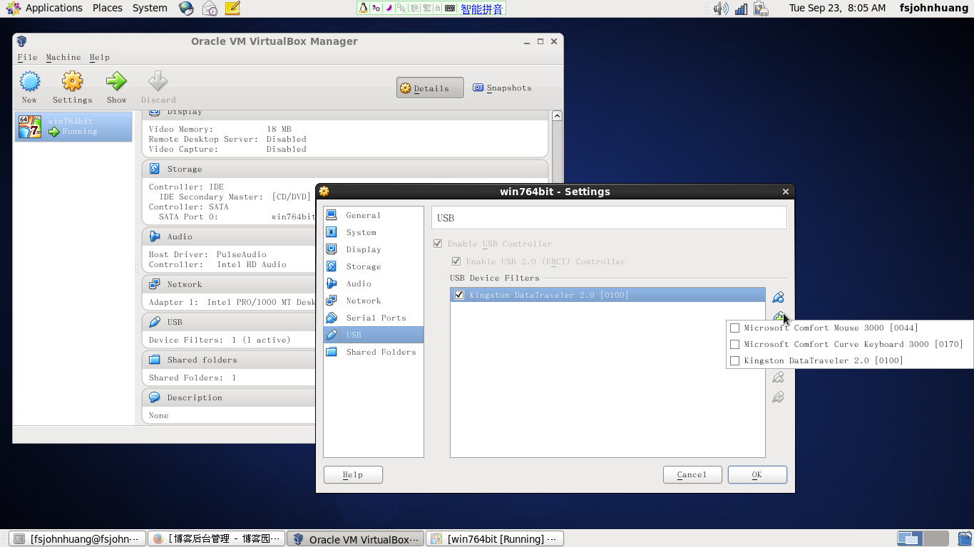
Task: Open the trash icon in bottom panel
Action: click(964, 539)
